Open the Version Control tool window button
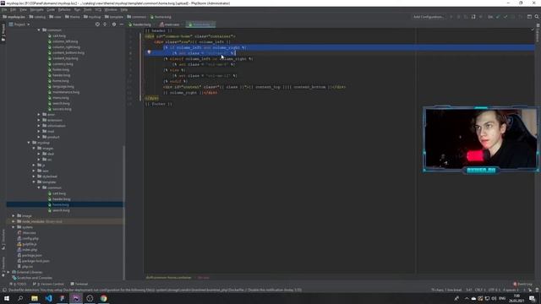 [x=48, y=284]
